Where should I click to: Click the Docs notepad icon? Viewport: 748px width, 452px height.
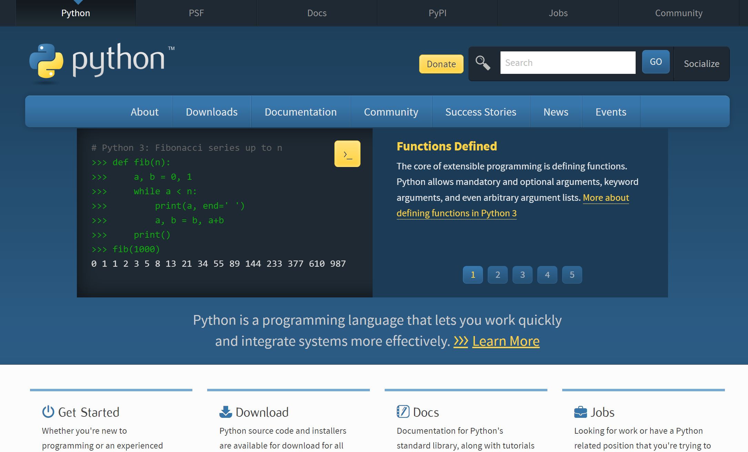(403, 412)
